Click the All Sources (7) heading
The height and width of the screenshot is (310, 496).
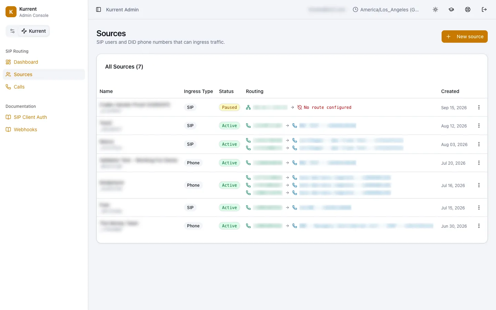(124, 67)
